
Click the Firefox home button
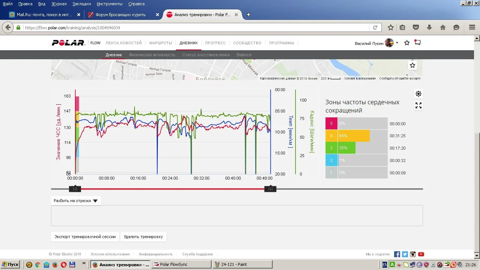point(443,27)
